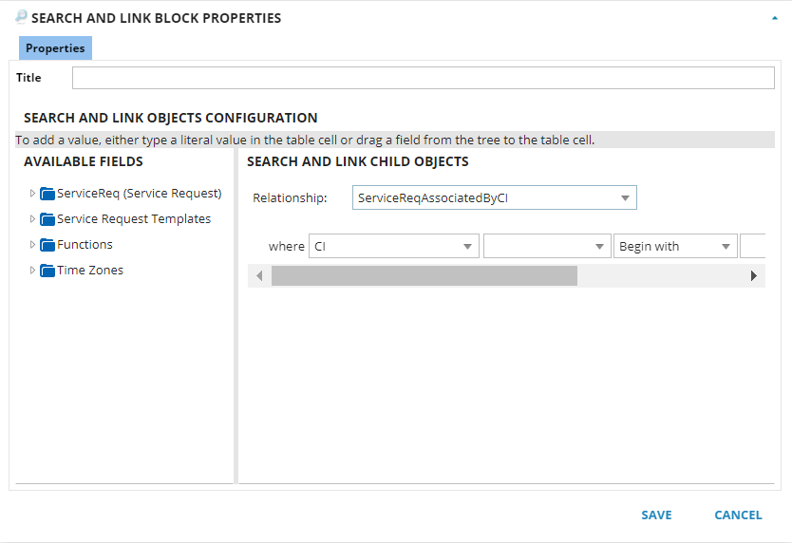
Task: Open the CI field dropdown
Action: point(468,247)
